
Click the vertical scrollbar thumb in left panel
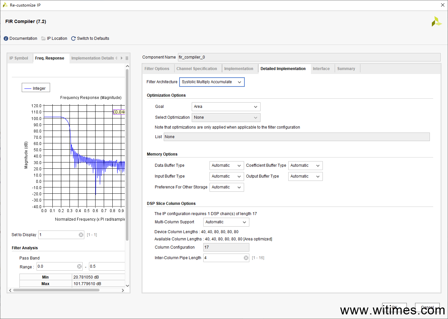point(127,155)
